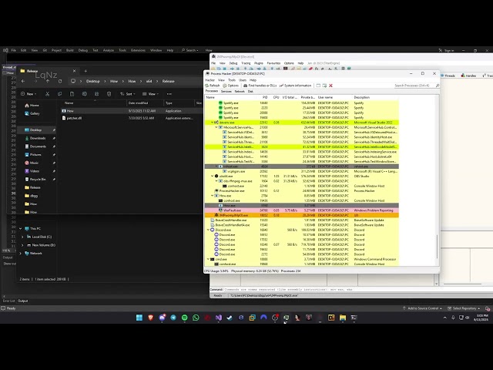Viewport: 493px width, 370px height.
Task: Collapse the Microsoft.ServiceHub process node
Action: (216, 127)
